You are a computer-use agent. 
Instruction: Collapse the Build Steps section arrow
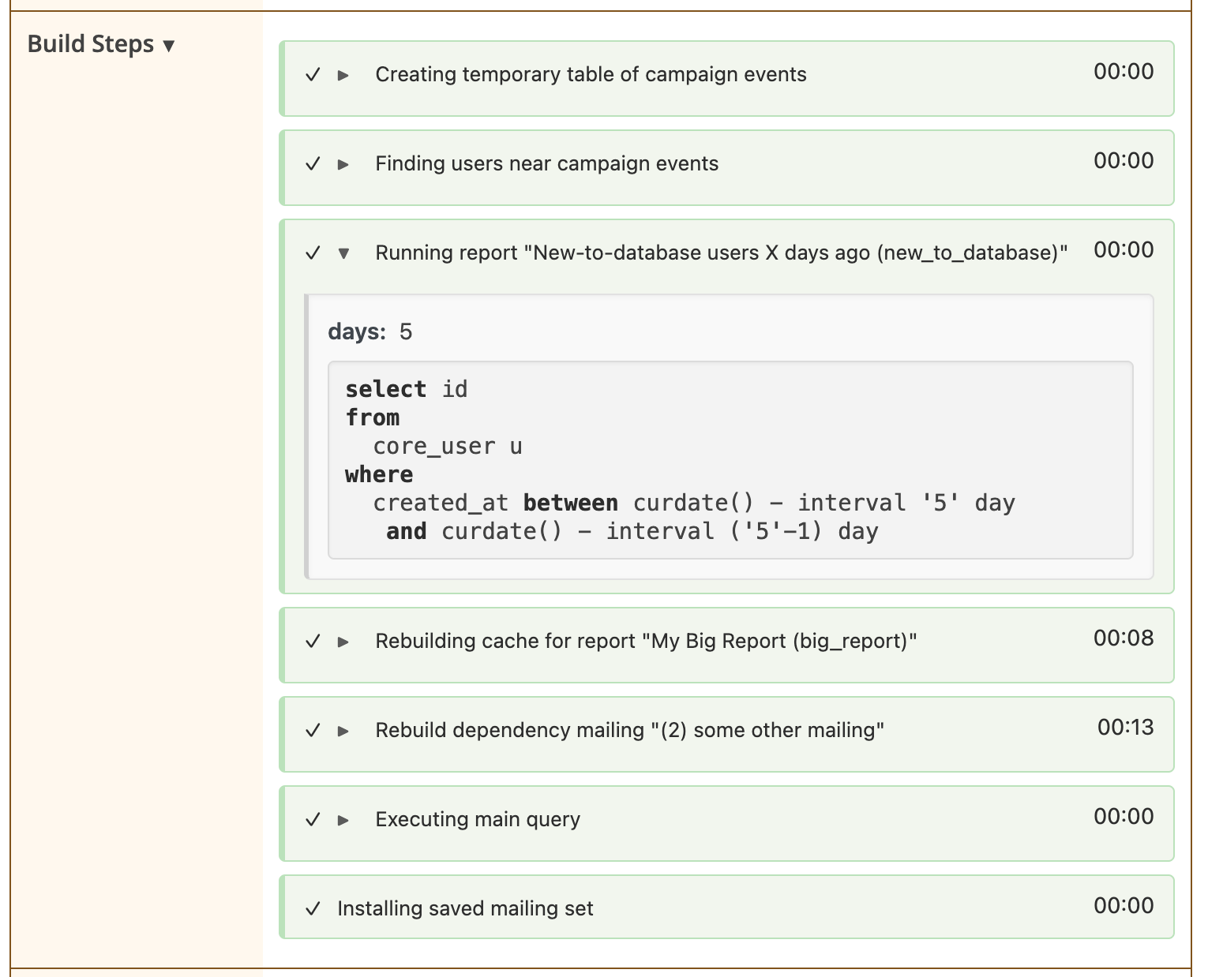168,46
